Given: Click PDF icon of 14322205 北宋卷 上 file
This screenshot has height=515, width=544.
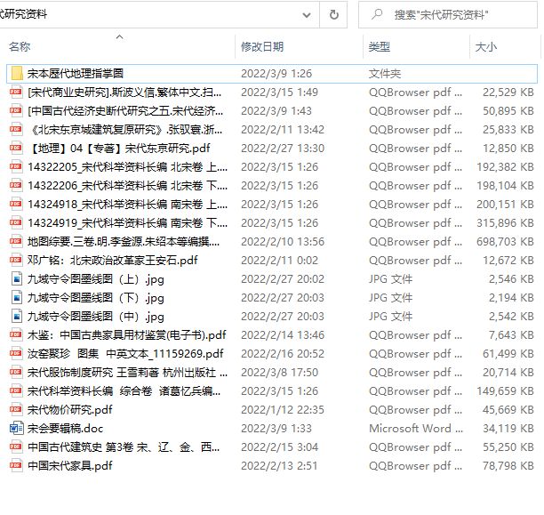Looking at the screenshot, I should [16, 167].
